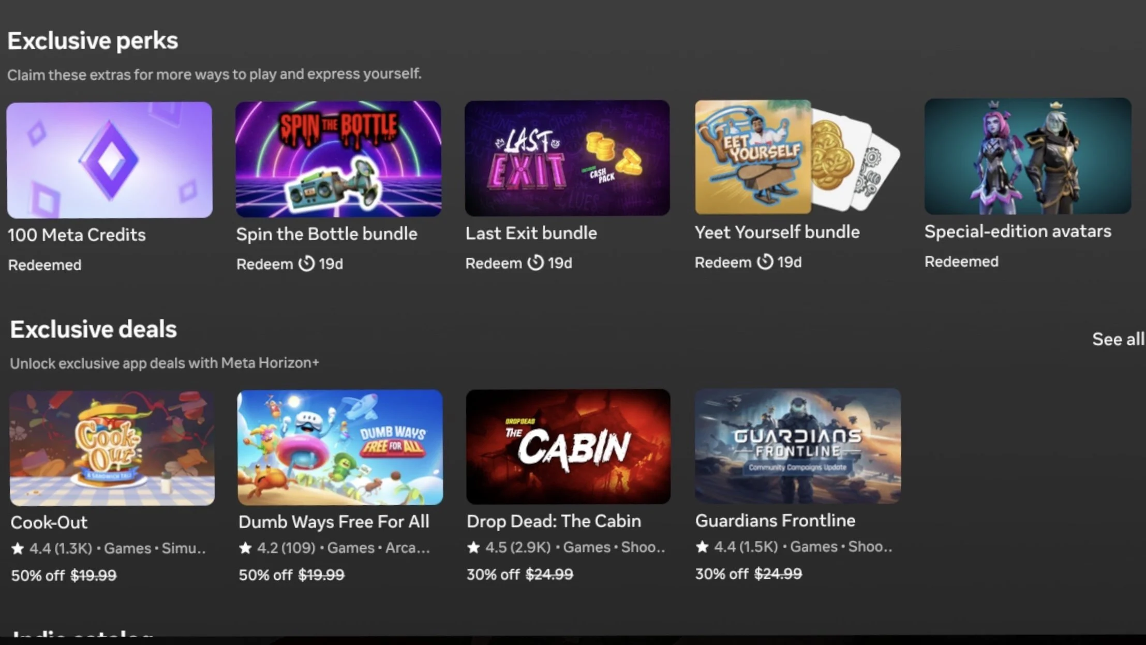
Task: Open the Cook-Out game thumbnail
Action: coord(112,448)
